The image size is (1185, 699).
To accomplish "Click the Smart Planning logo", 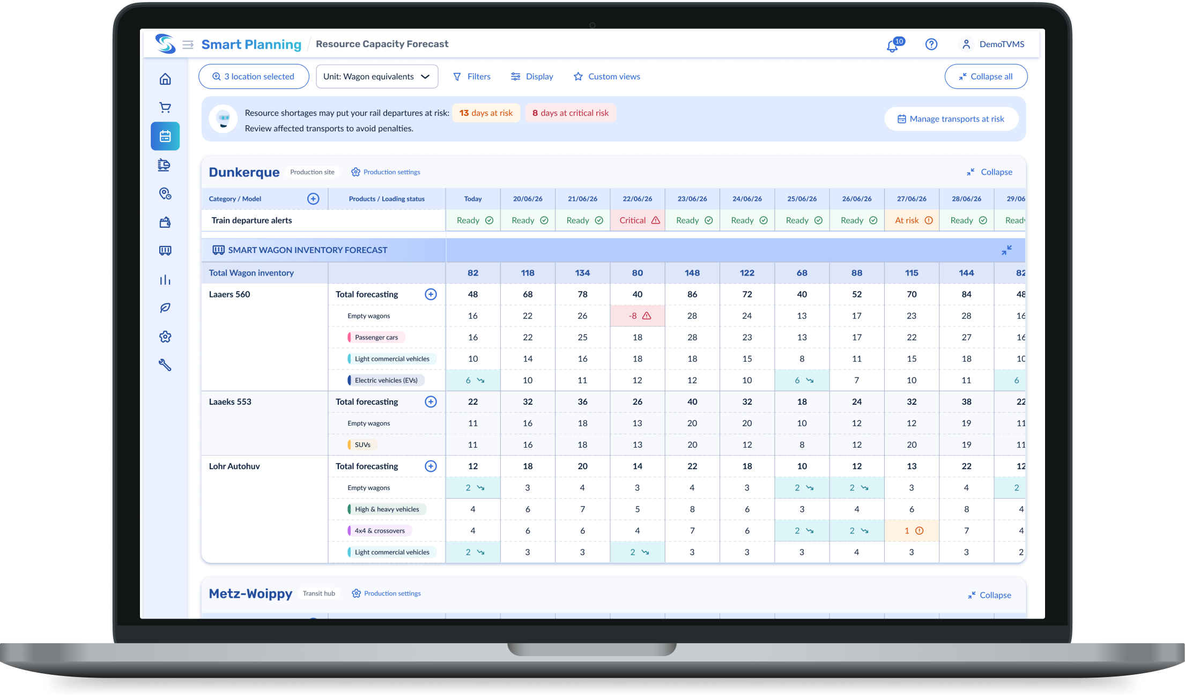I will 165,43.
